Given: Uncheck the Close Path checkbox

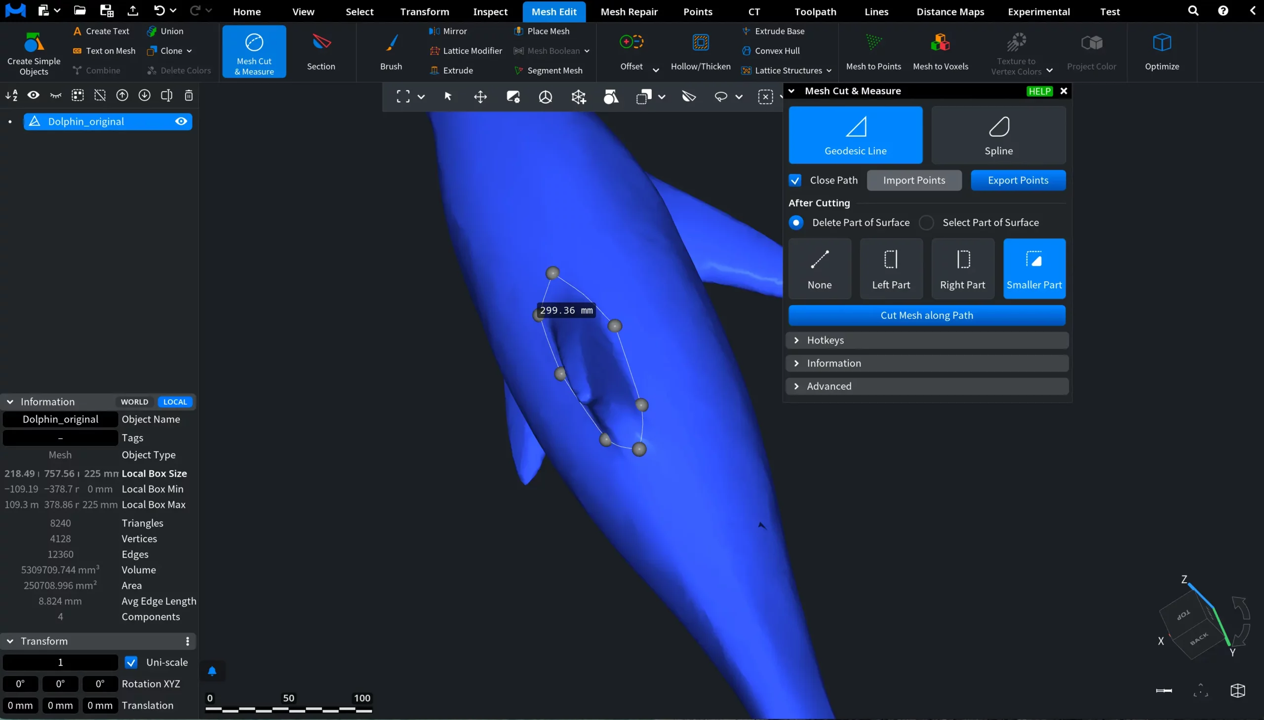Looking at the screenshot, I should point(795,181).
